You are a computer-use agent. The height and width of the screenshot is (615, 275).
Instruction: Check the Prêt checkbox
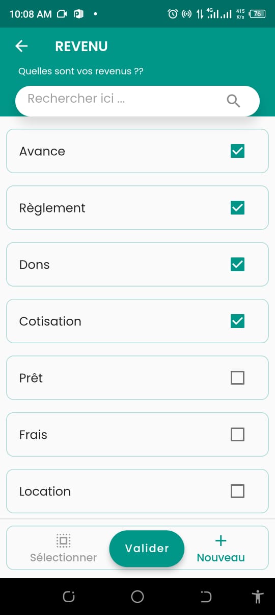[237, 378]
